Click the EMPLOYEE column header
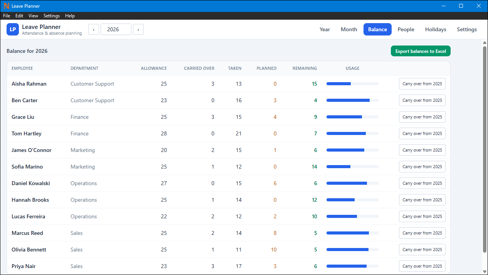The width and height of the screenshot is (488, 275). 22,68
